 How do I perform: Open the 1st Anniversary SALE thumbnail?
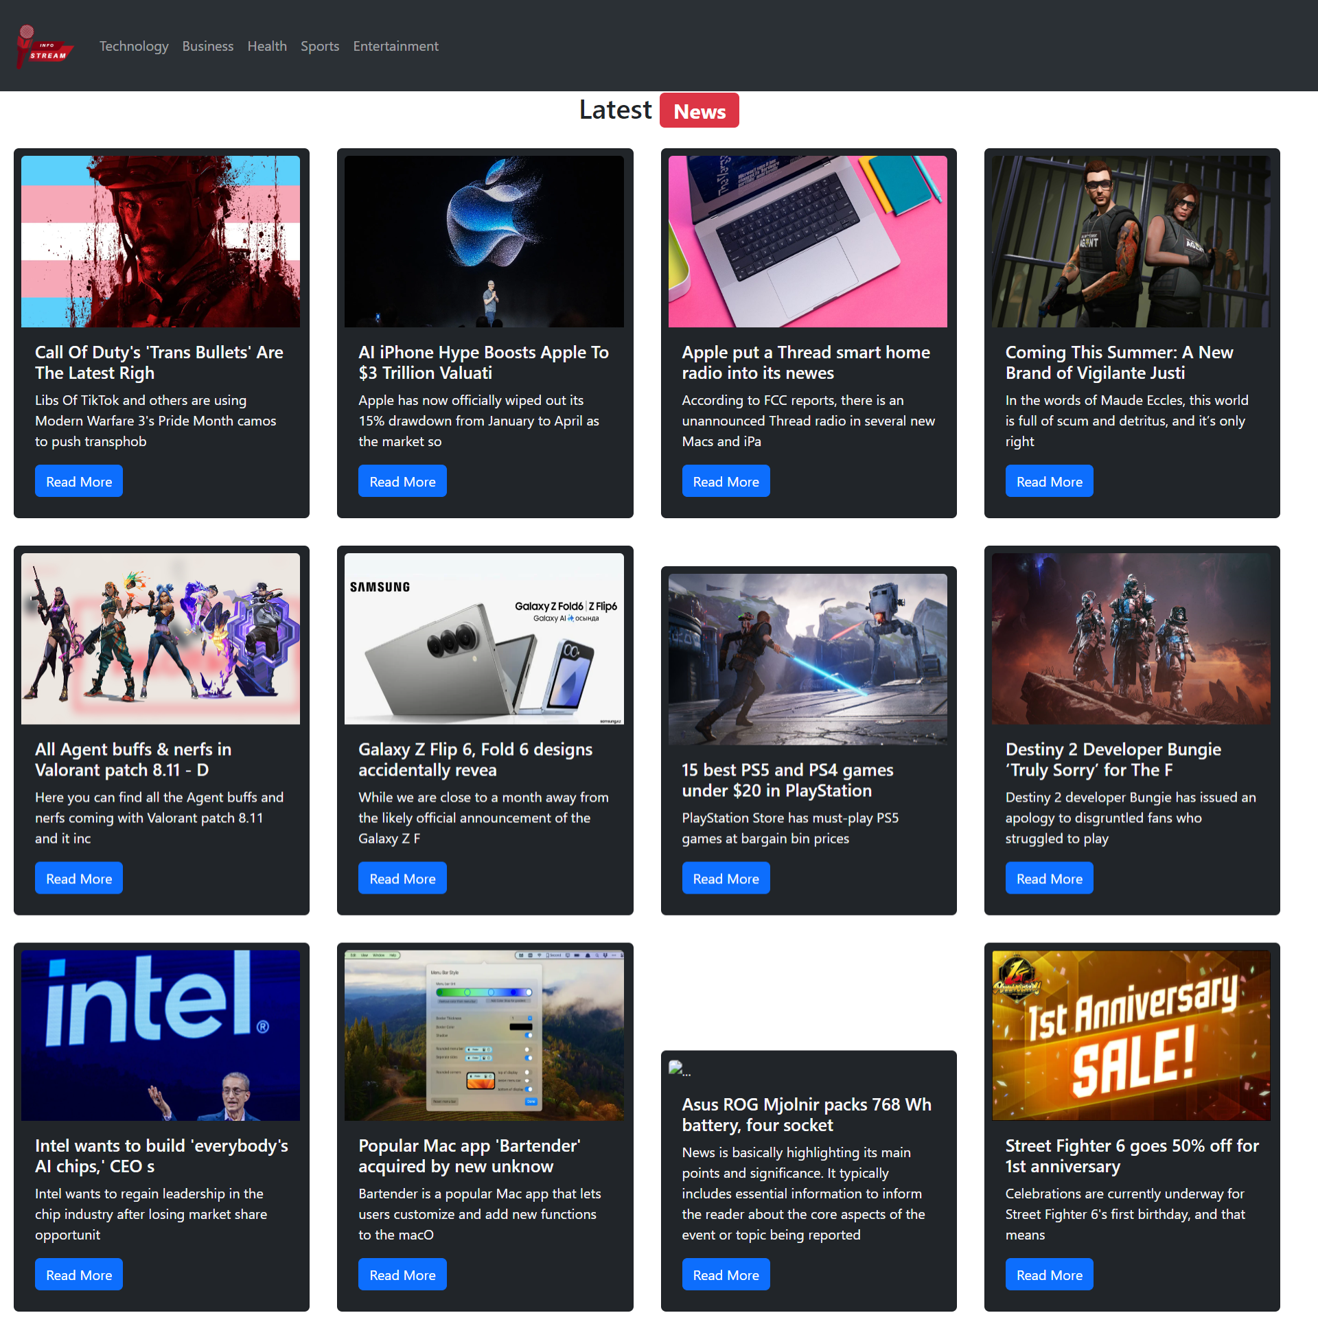pos(1131,1035)
